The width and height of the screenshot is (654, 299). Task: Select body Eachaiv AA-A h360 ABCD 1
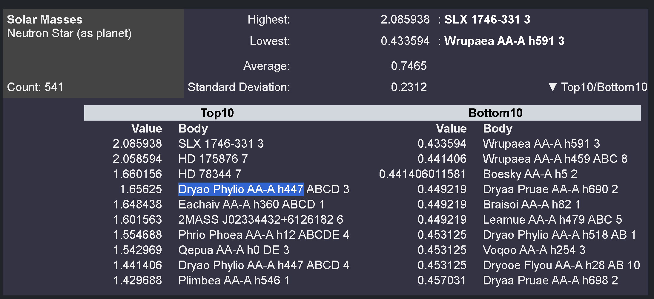pos(251,204)
